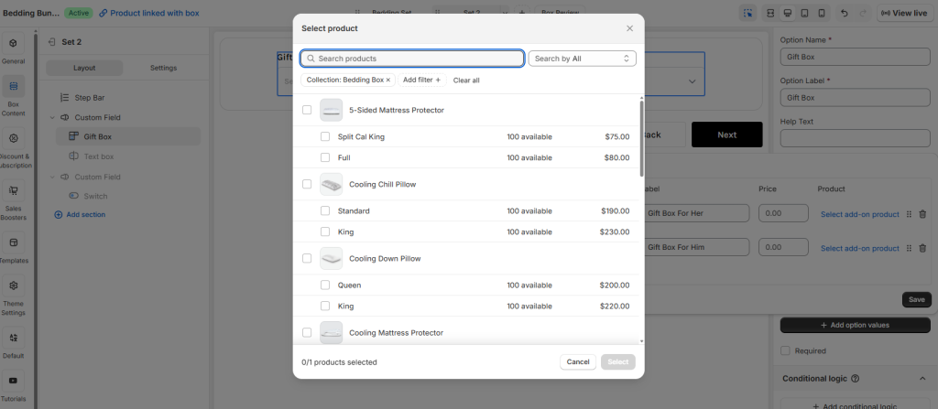
Task: Remove the Collection: Bedding Box filter chip
Action: (387, 81)
